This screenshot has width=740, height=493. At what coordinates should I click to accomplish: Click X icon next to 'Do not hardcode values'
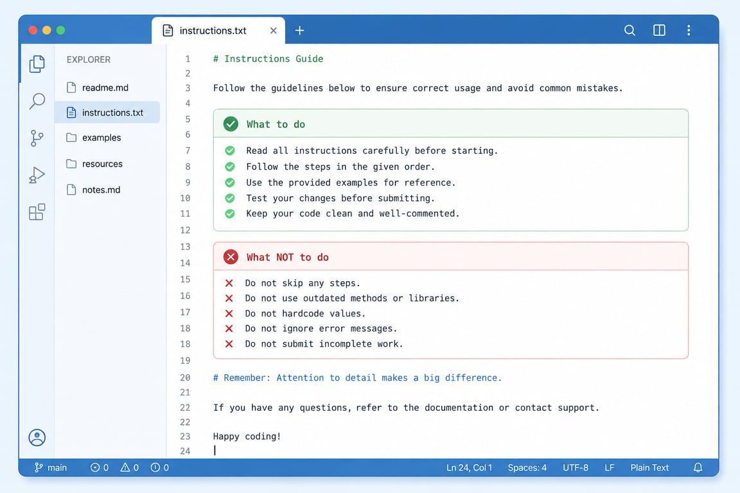(229, 313)
